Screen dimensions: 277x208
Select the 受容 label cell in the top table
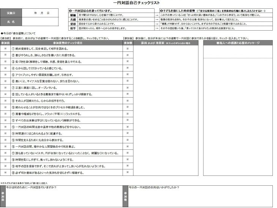click(x=73, y=24)
